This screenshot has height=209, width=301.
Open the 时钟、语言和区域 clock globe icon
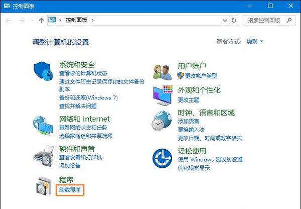pyautogui.click(x=162, y=121)
